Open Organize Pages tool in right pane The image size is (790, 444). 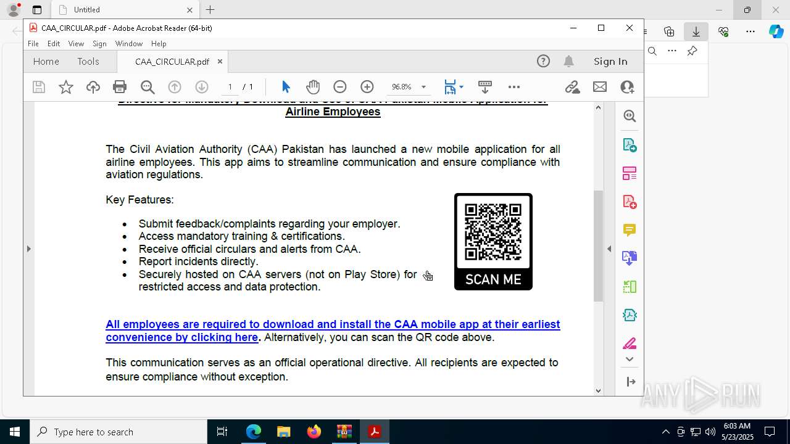[x=630, y=287]
